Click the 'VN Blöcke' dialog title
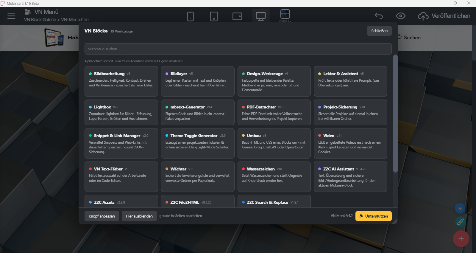 (x=96, y=31)
